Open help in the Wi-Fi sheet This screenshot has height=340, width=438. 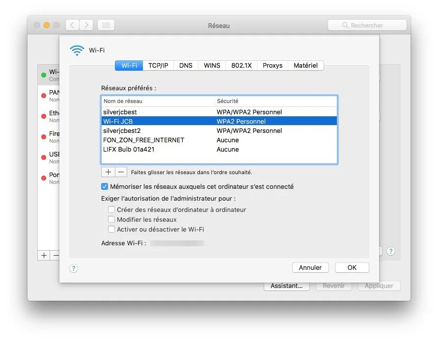pyautogui.click(x=74, y=268)
